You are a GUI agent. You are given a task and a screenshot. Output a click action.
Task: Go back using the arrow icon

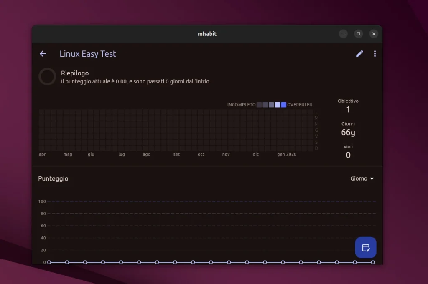[x=43, y=54]
